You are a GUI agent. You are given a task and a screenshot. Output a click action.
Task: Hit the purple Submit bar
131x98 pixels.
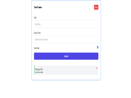point(66,56)
